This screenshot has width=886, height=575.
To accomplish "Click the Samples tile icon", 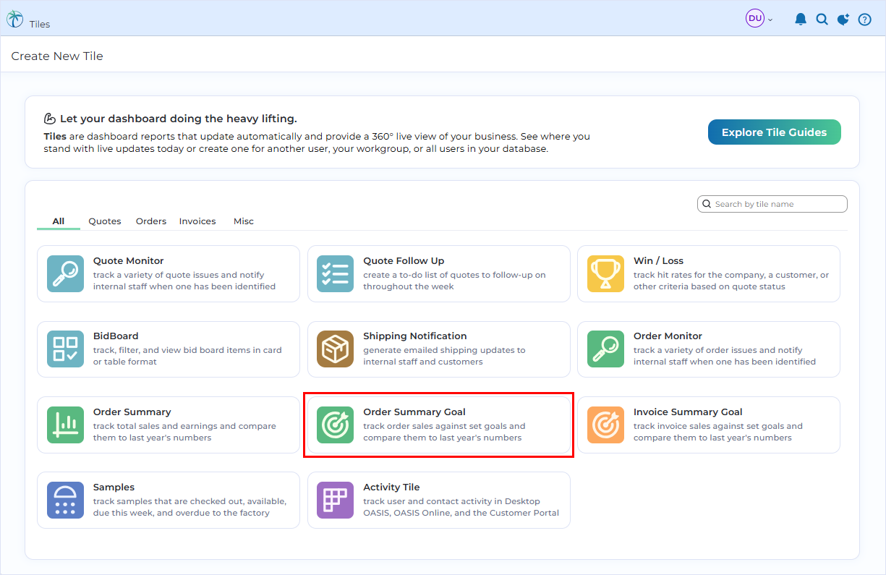I will (65, 500).
